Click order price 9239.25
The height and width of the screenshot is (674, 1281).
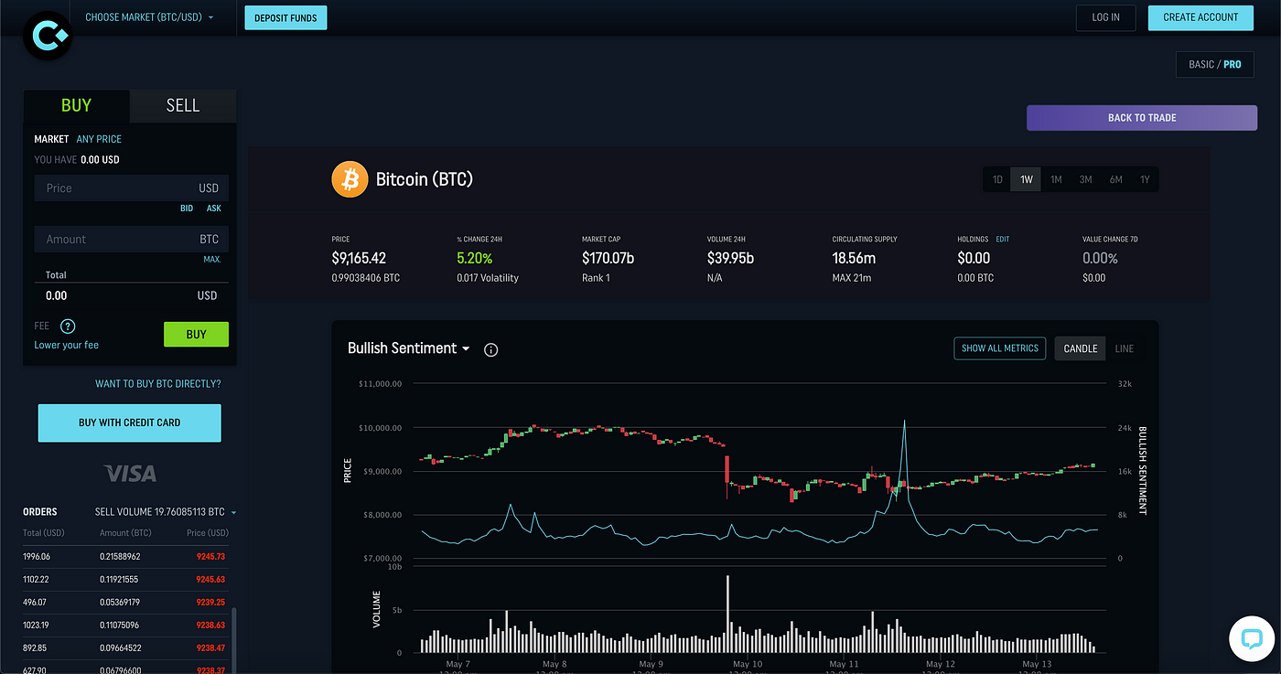210,603
